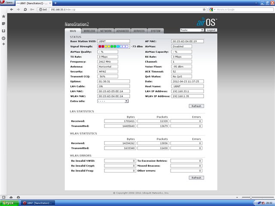This screenshot has height=206, width=275.
Task: Click the -73 dBm signal text
Action: click(137, 46)
